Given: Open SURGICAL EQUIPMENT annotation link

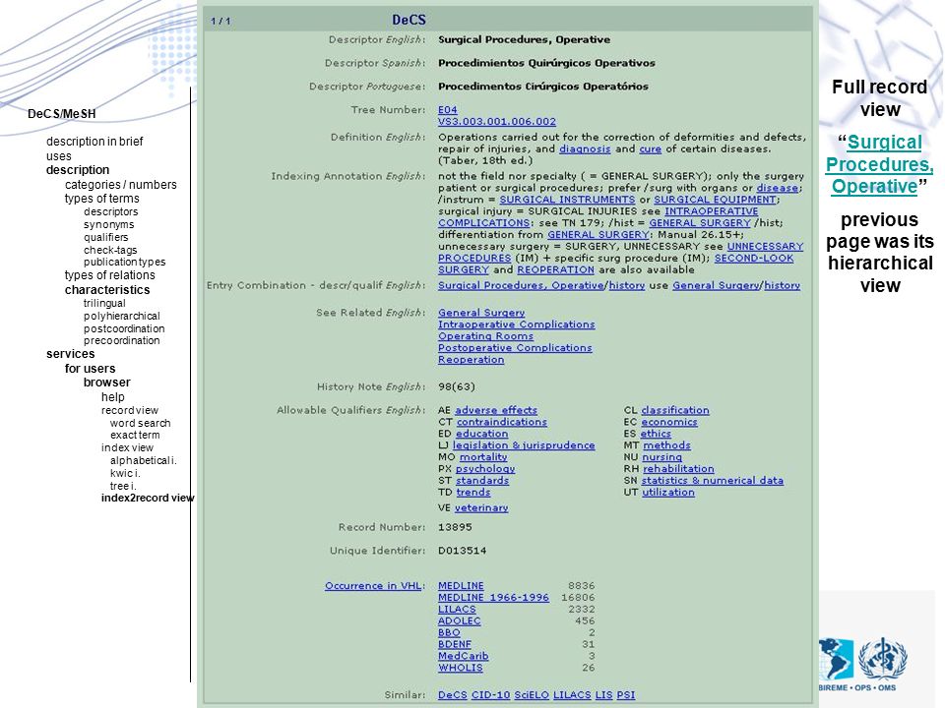Looking at the screenshot, I should 715,200.
